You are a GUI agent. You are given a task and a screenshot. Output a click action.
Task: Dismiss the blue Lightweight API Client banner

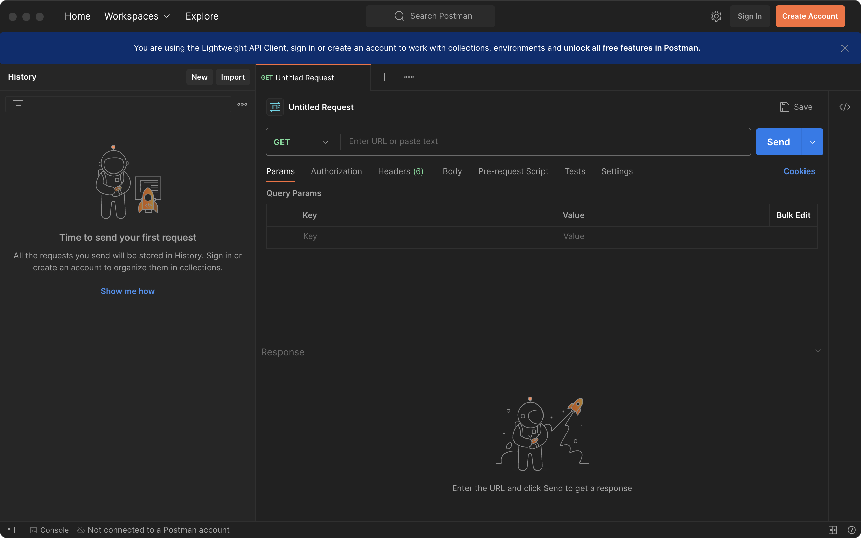point(845,48)
